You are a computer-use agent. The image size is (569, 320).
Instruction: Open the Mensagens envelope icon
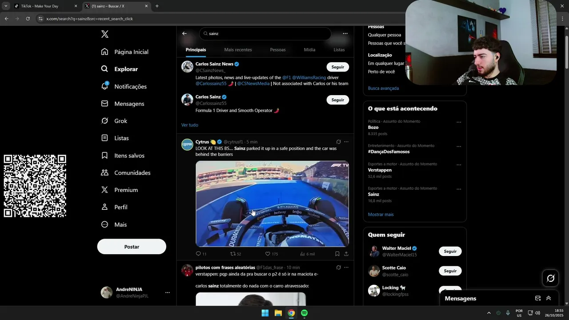tap(104, 104)
